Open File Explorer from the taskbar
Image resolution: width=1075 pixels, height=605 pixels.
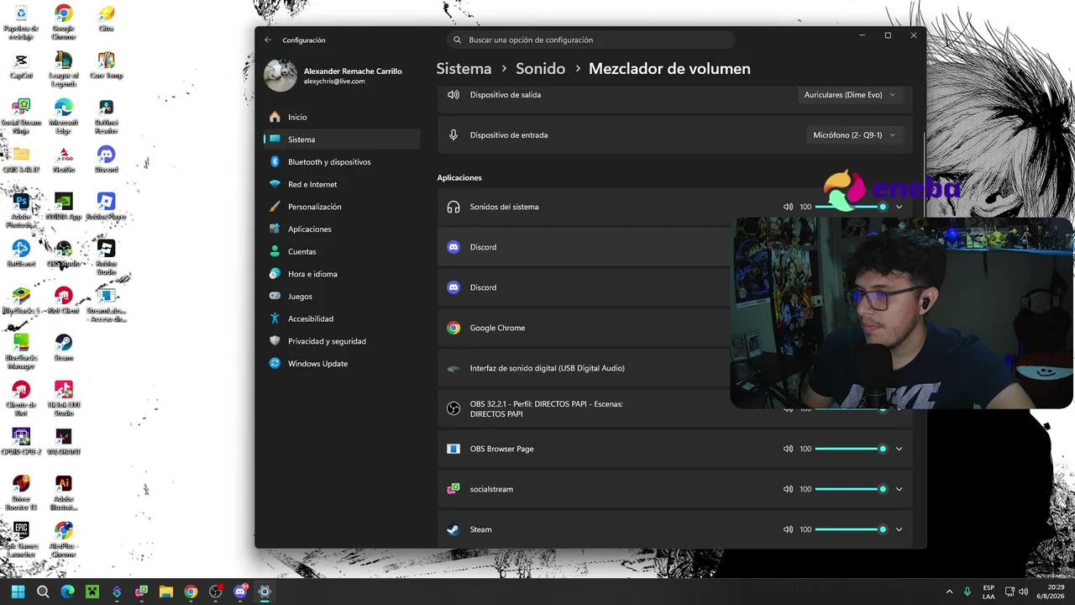[x=165, y=592]
